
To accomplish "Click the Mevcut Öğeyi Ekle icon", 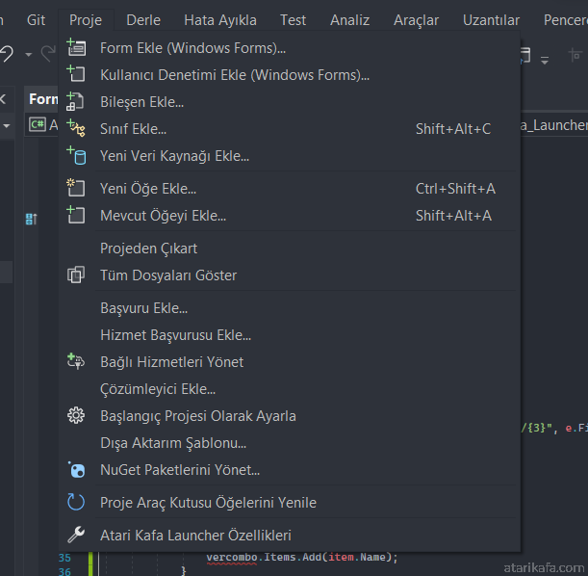I will click(76, 215).
